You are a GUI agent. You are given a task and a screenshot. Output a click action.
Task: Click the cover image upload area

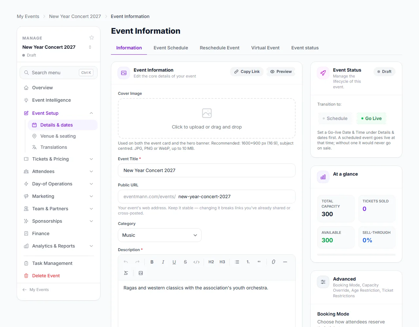(207, 118)
